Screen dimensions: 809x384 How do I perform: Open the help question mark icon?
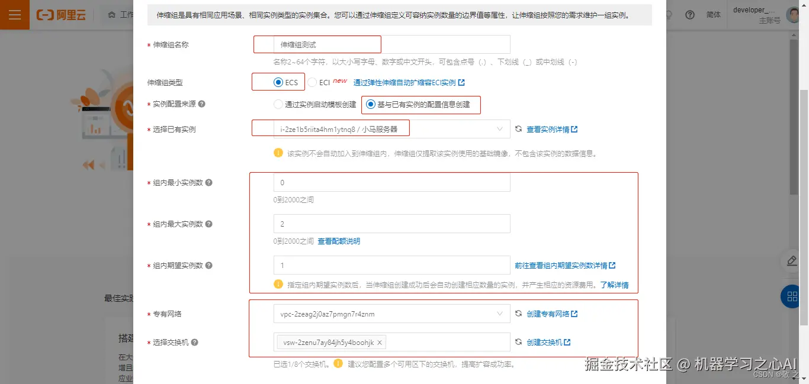pos(689,15)
